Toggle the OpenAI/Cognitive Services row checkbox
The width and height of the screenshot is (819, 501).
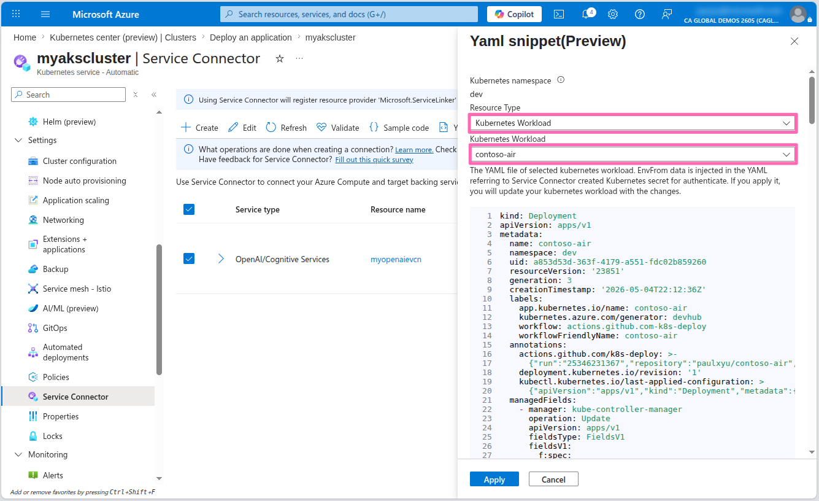pos(189,258)
